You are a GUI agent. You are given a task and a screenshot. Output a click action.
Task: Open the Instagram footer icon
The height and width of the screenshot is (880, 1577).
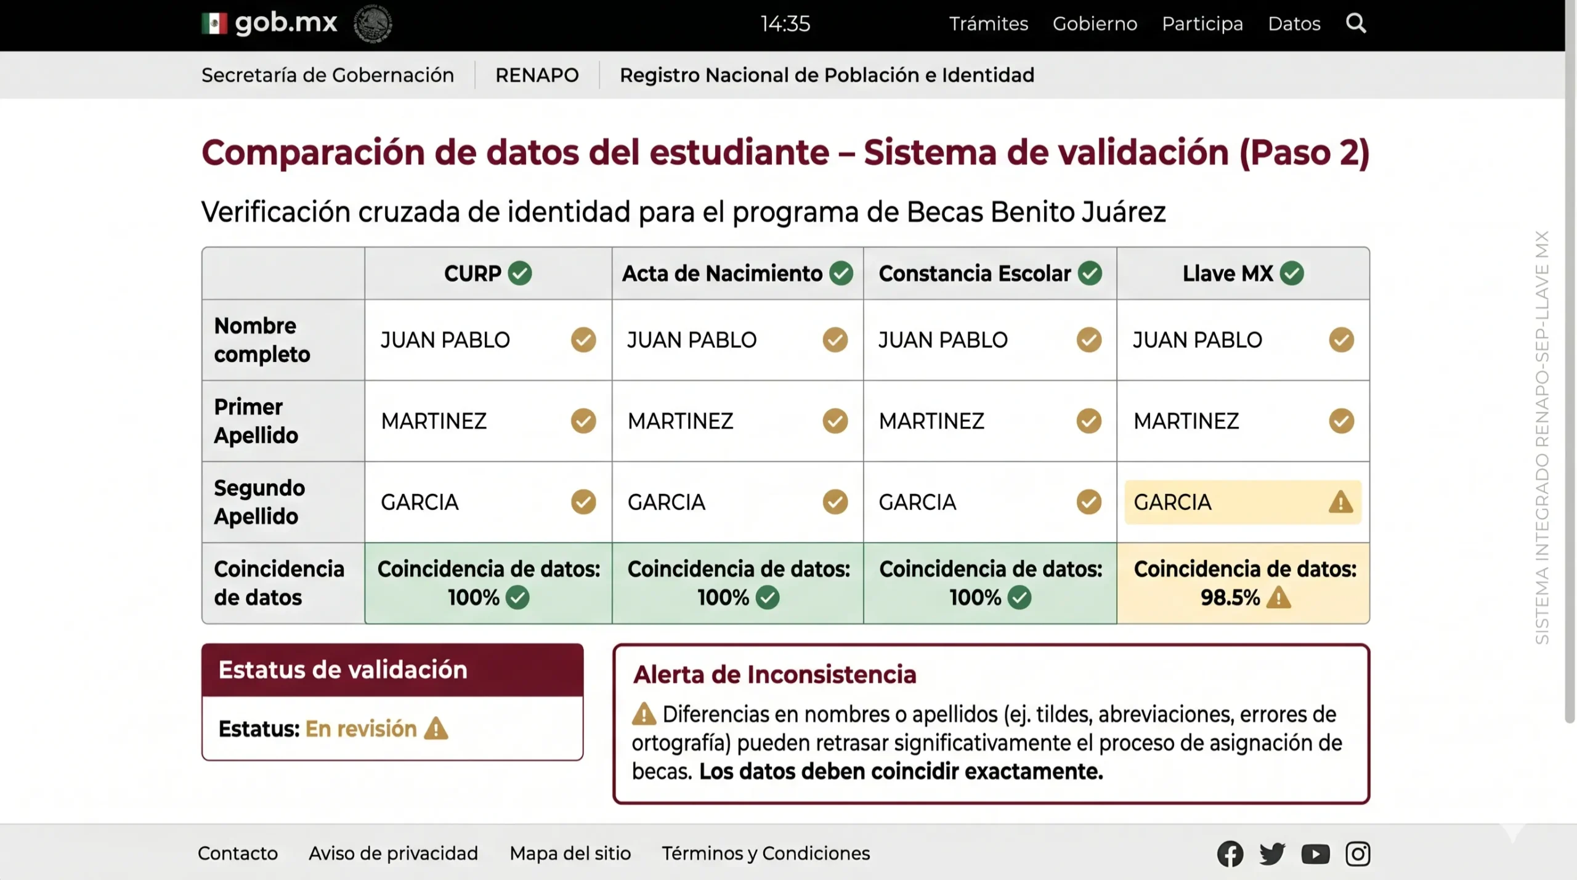[x=1358, y=854]
